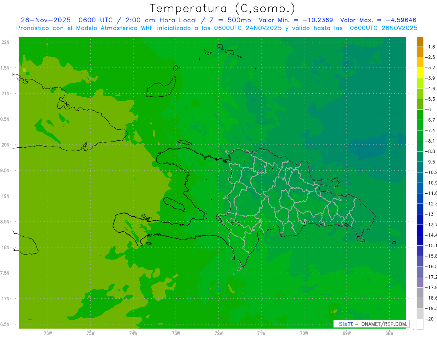This screenshot has height=338, width=437.
Task: Click the '19N' latitude axis label
Action: [5, 196]
